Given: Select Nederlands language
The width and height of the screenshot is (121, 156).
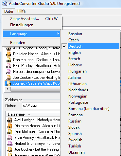Looking at the screenshot, I should 91,90.
